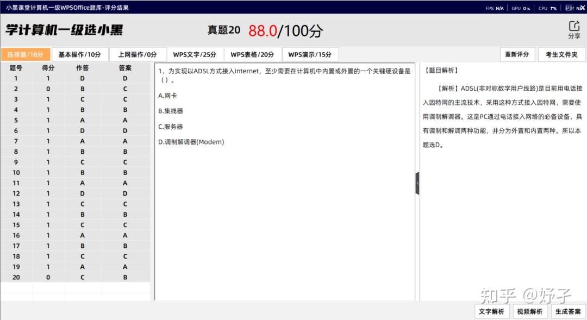Image resolution: width=587 pixels, height=320 pixels.
Task: Click the CPU percentage status icon
Action: coord(547,8)
